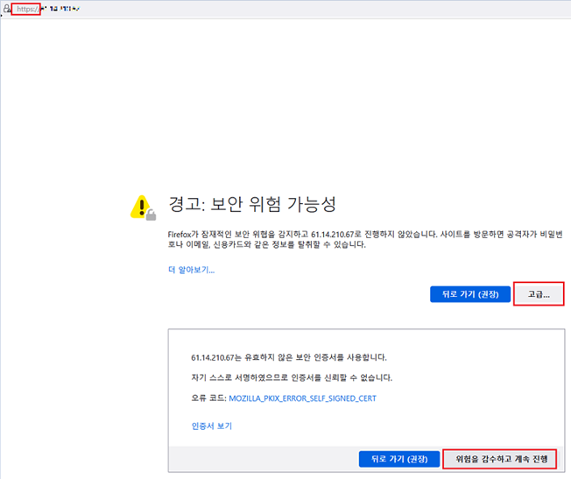
Task: Click the lock icon in the address bar
Action: tap(6, 9)
